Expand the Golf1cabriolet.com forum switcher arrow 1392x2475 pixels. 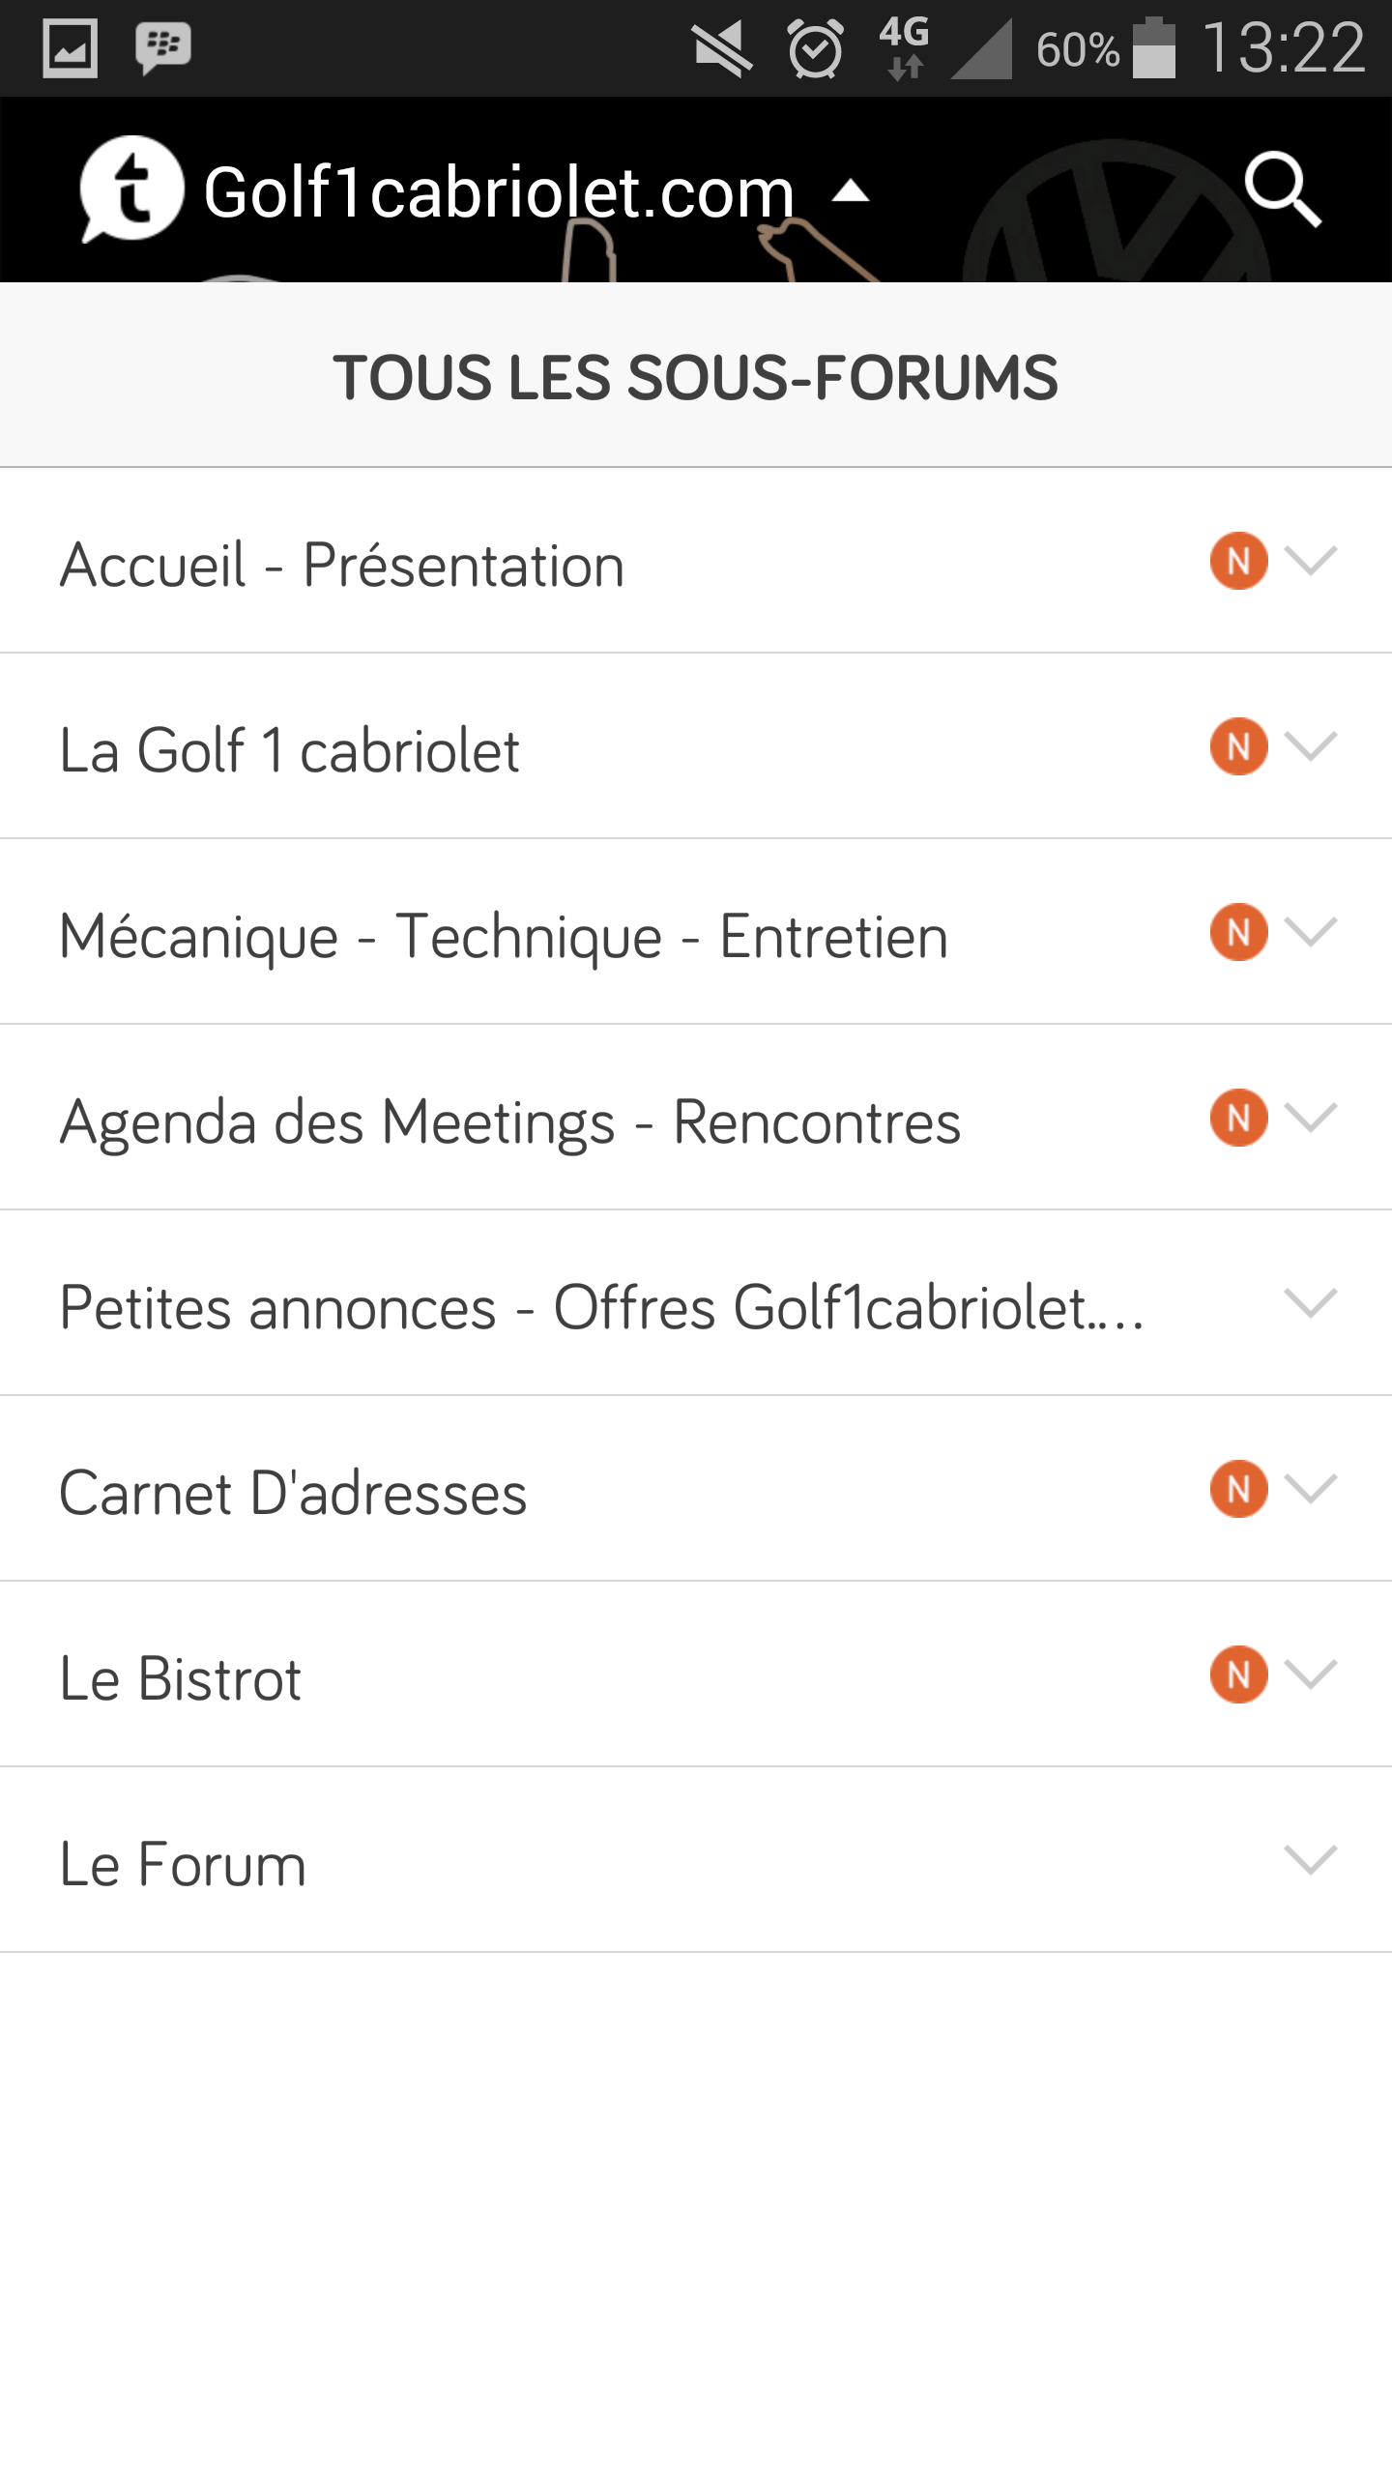click(x=851, y=192)
